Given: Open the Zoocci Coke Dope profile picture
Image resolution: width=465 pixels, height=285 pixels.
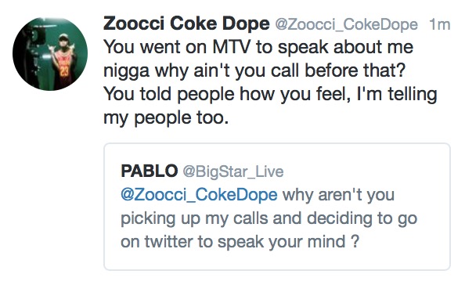Looking at the screenshot, I should point(50,54).
